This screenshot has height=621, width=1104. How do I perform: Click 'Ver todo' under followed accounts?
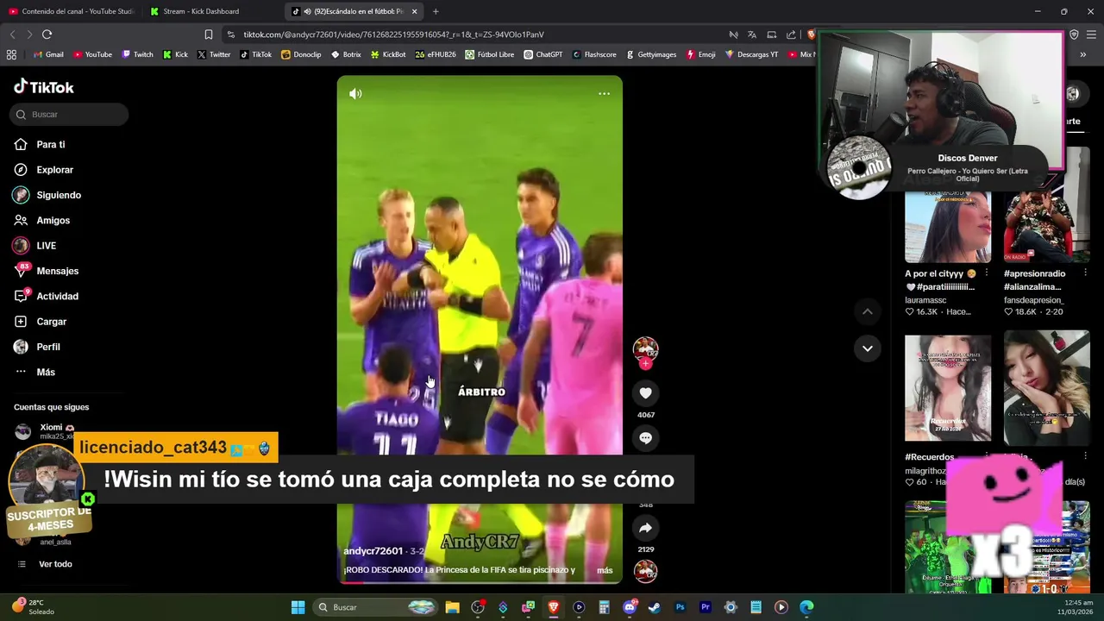coord(55,564)
